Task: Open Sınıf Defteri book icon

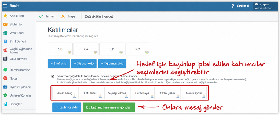Action: click(x=5, y=42)
